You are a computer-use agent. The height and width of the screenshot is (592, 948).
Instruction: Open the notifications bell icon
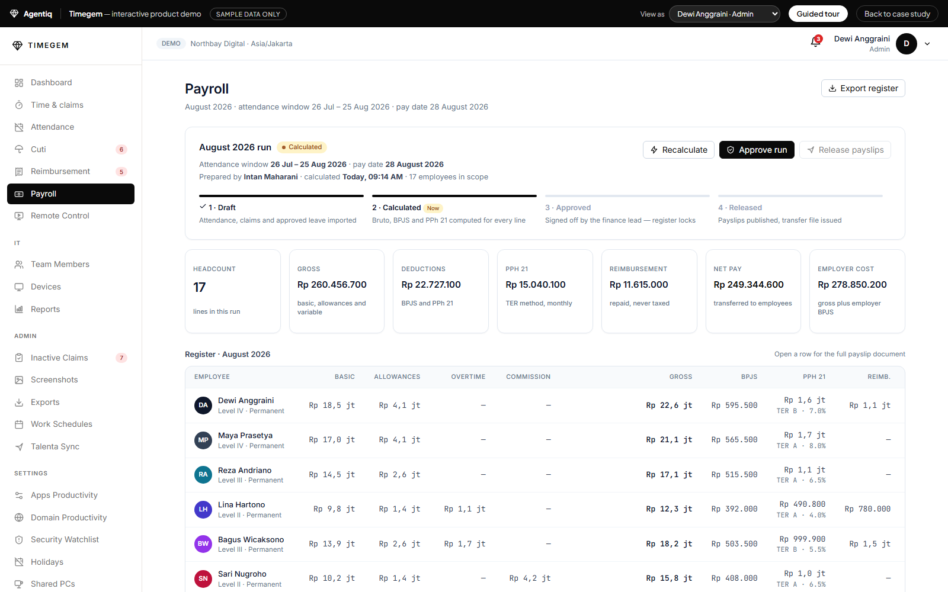(x=816, y=41)
